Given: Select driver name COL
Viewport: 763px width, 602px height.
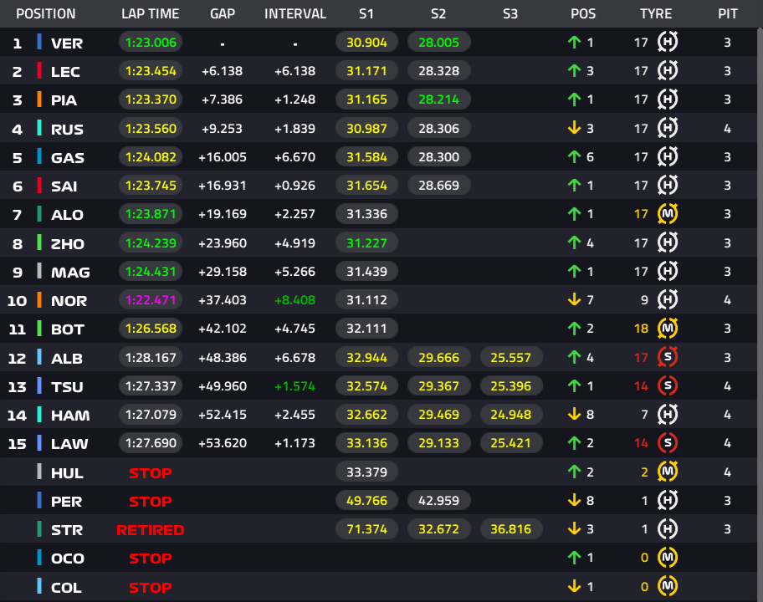Looking at the screenshot, I should pyautogui.click(x=67, y=588).
